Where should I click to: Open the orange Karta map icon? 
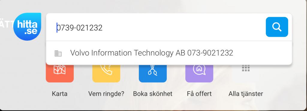[x=60, y=73]
